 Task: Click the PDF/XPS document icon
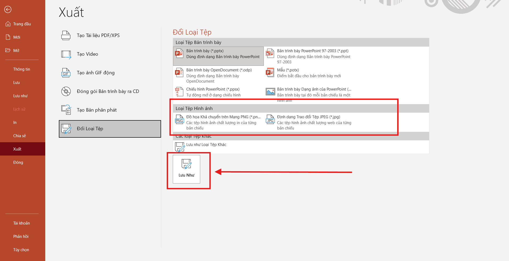click(x=66, y=35)
